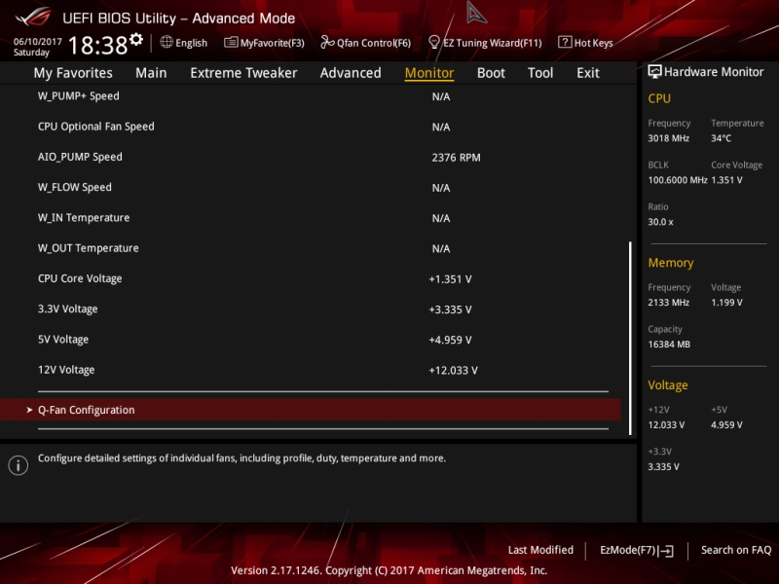Image resolution: width=779 pixels, height=584 pixels.
Task: Click the +4.959 V value
Action: point(450,340)
